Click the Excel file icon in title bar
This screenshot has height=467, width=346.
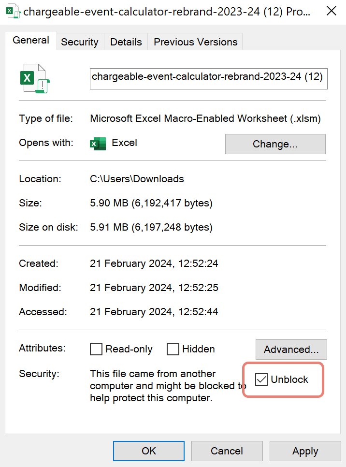12,11
